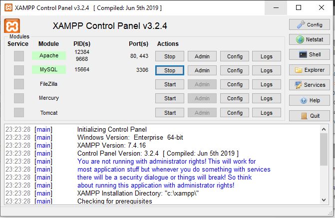Launch Shell via the terminal icon
335x218 pixels.
(x=310, y=54)
